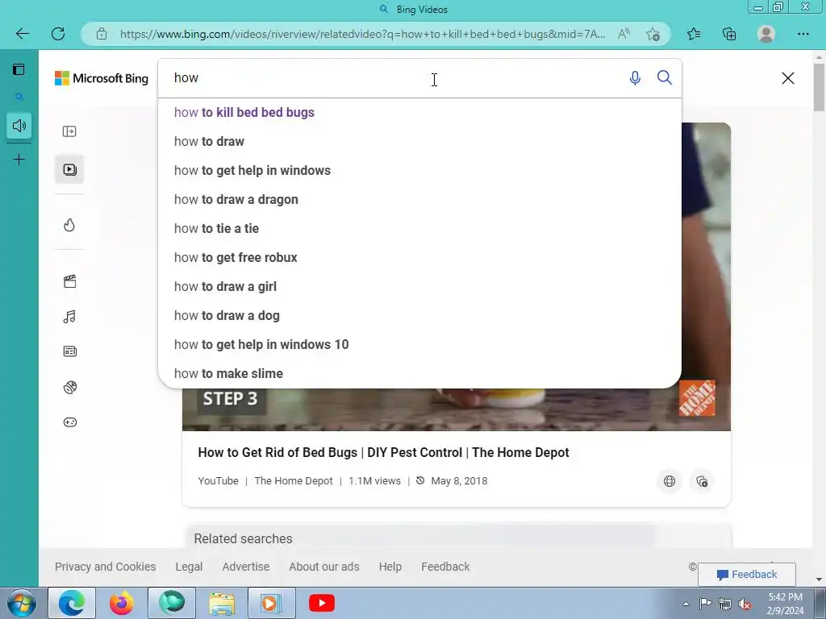View site info via the lock icon
The width and height of the screenshot is (826, 619).
(102, 34)
